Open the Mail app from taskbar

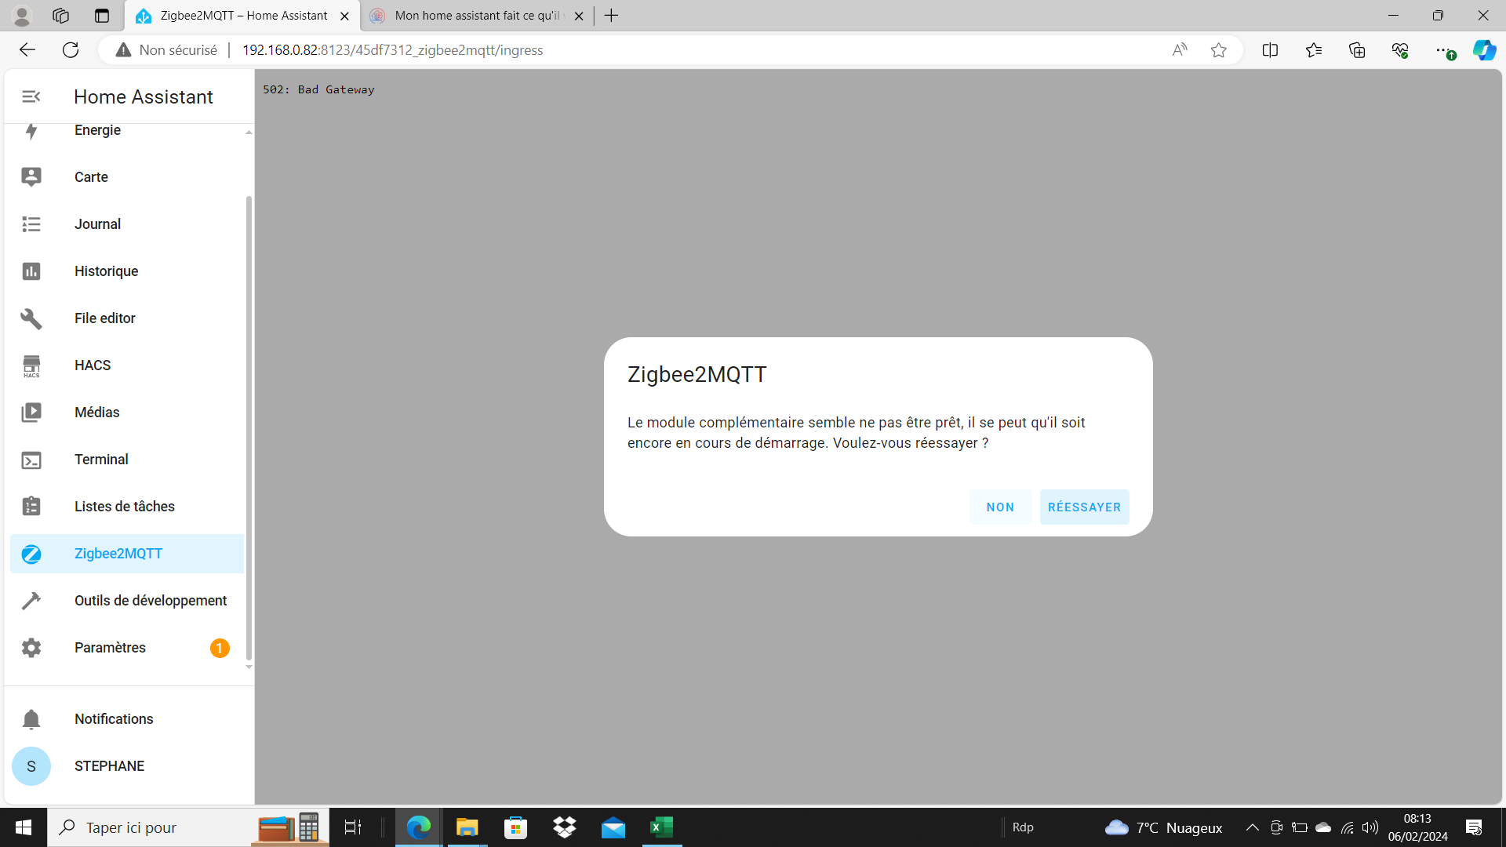click(x=613, y=827)
